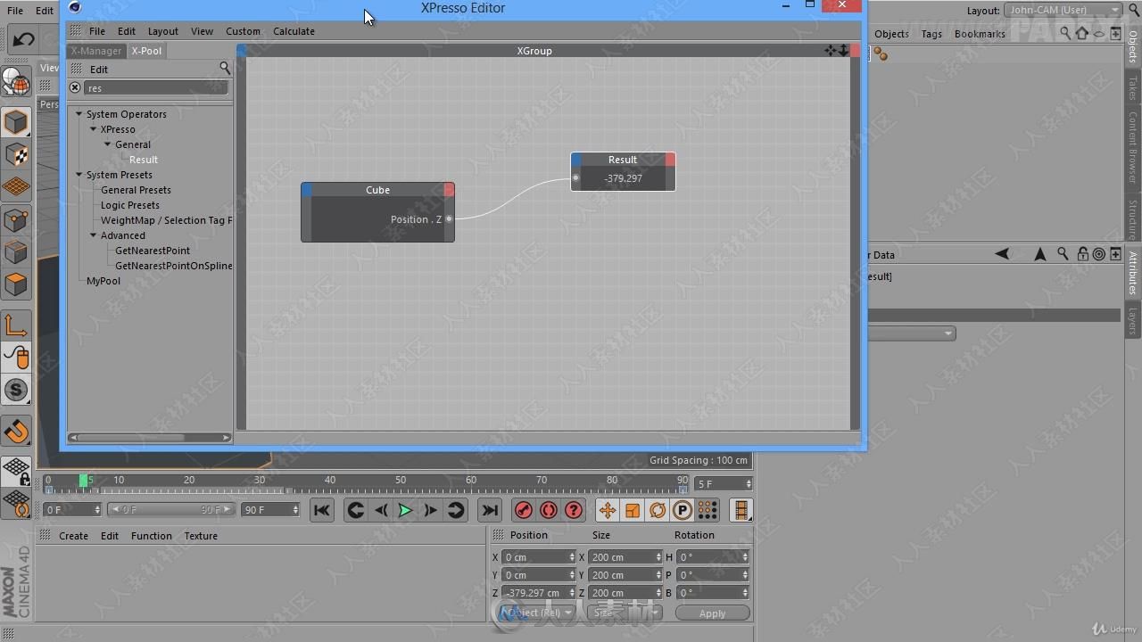Toggle Point Level Animation dots icon
Image resolution: width=1142 pixels, height=642 pixels.
coord(708,510)
